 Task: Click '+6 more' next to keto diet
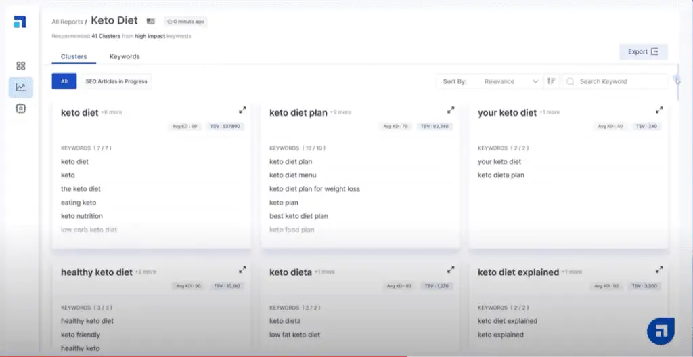112,112
